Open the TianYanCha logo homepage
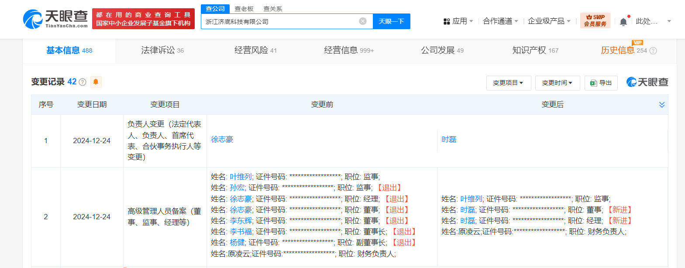 tap(55, 19)
